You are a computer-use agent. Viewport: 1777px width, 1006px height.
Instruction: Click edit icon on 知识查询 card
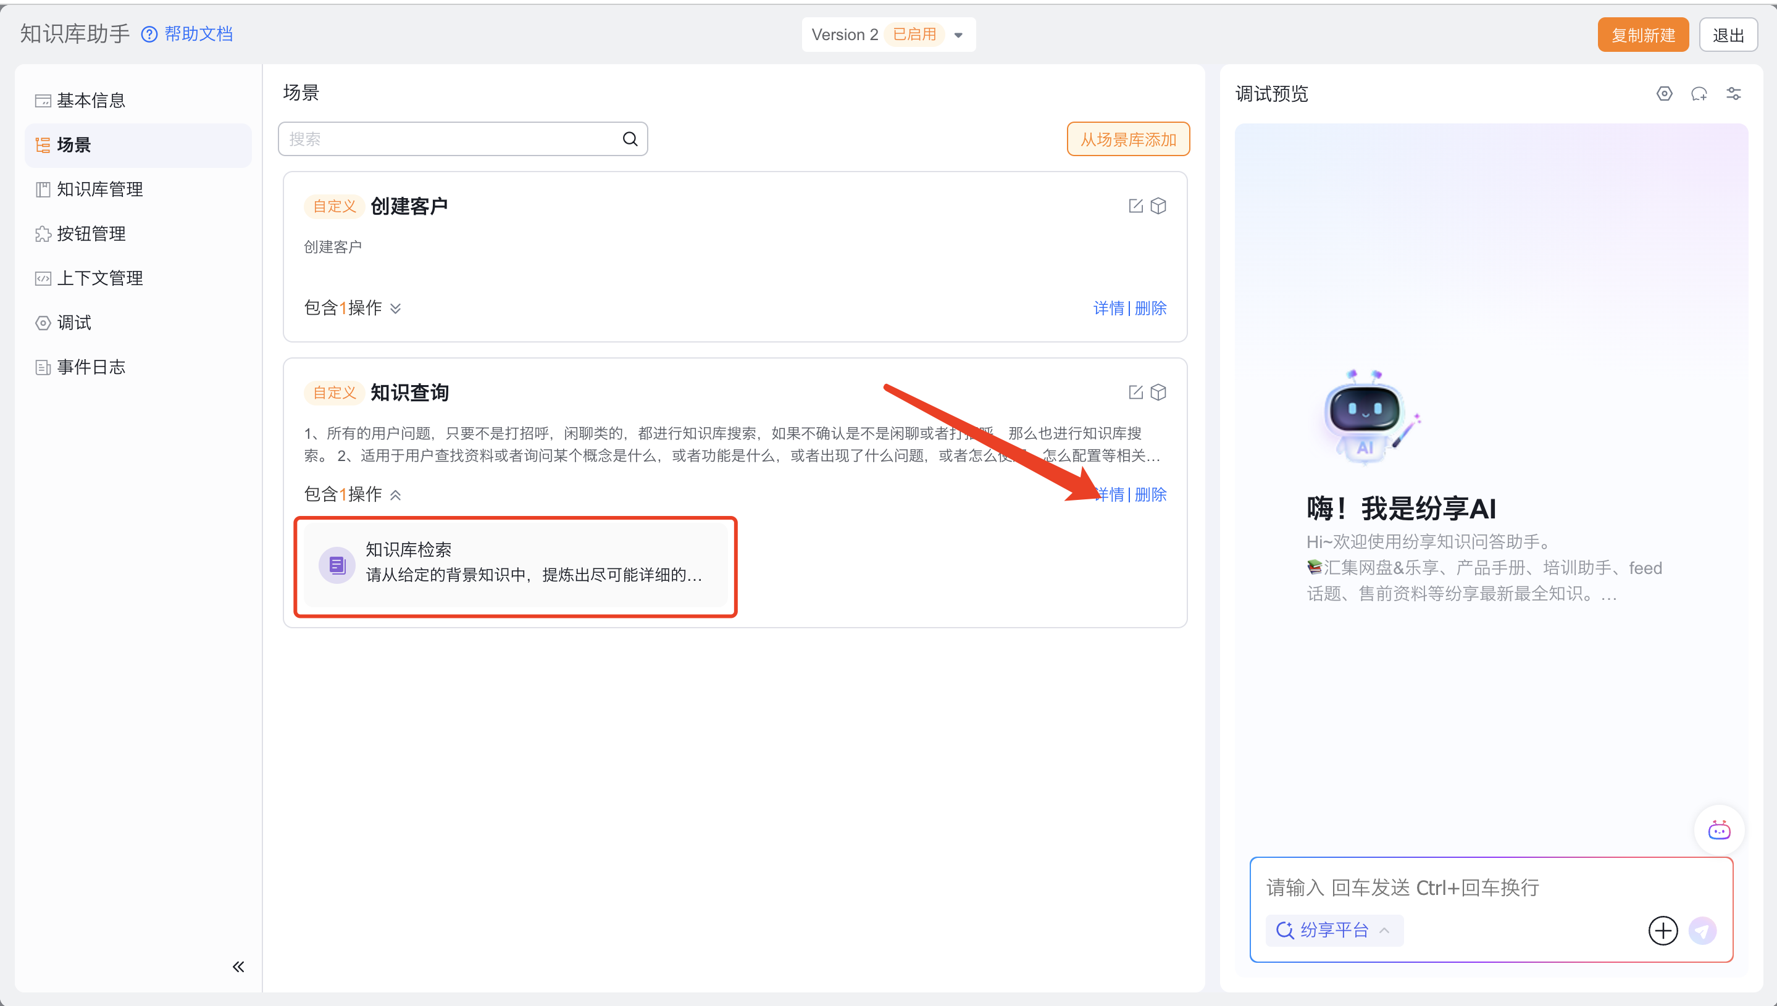1135,393
